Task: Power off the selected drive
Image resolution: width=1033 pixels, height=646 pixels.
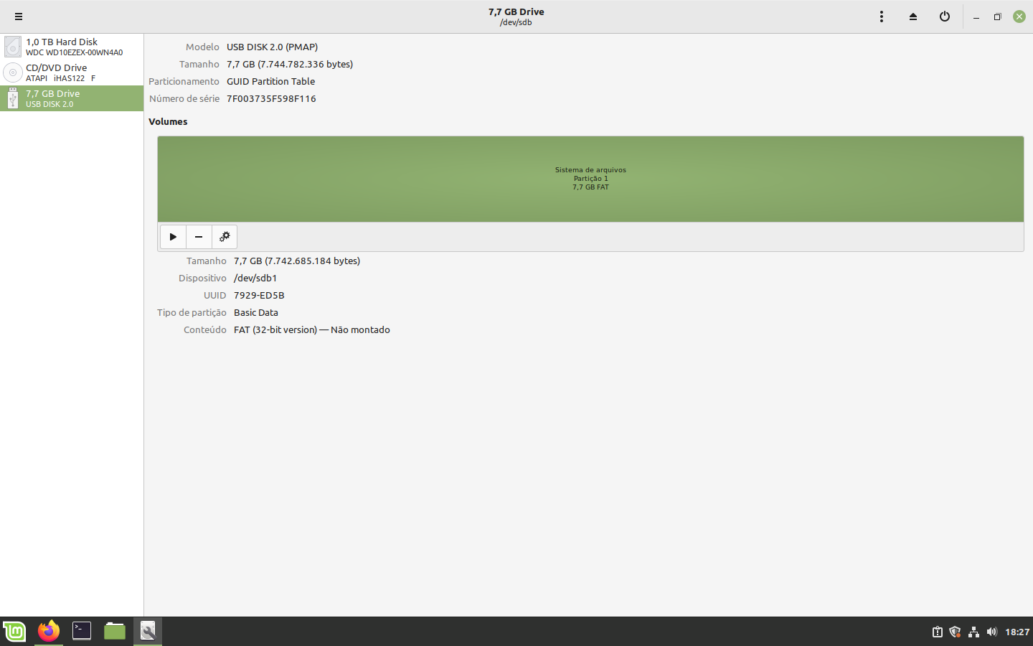Action: [x=945, y=17]
